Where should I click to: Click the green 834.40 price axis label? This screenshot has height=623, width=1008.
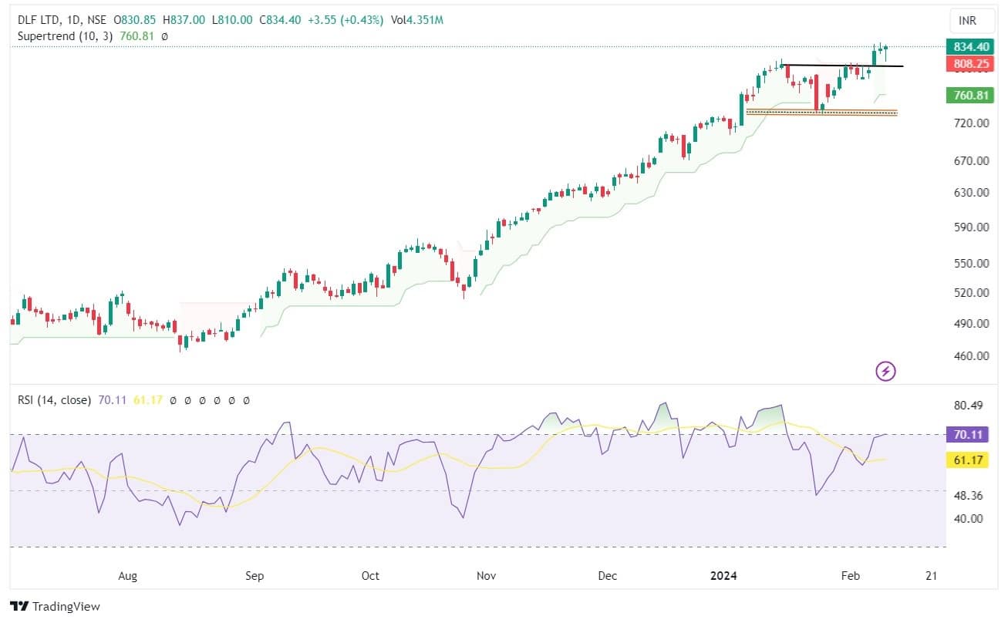(x=970, y=47)
